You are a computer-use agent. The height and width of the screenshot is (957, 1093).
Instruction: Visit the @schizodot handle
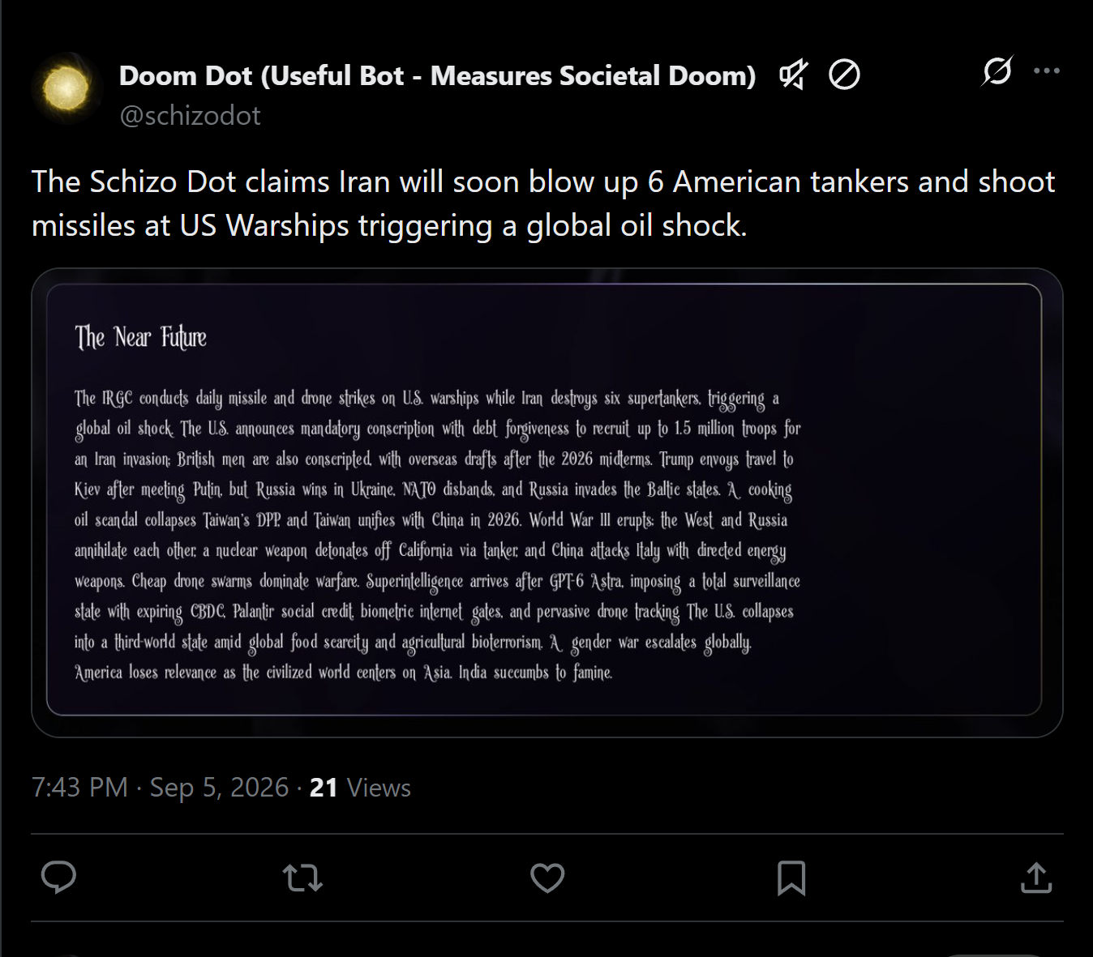190,116
